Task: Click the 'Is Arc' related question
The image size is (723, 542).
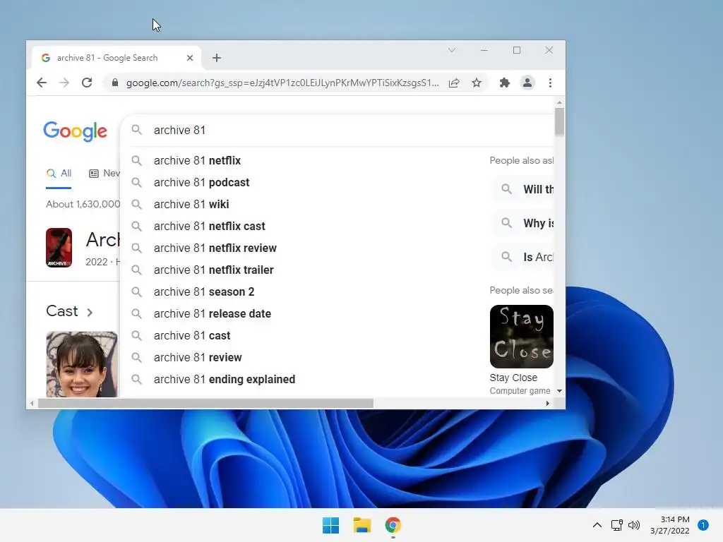Action: (522, 257)
